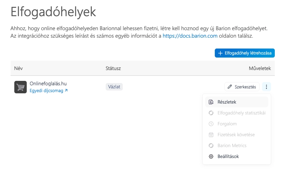Click the gear icon next to Beállítások
The image size is (295, 186).
[211, 156]
